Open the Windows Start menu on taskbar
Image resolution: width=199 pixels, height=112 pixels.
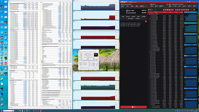click(2, 110)
